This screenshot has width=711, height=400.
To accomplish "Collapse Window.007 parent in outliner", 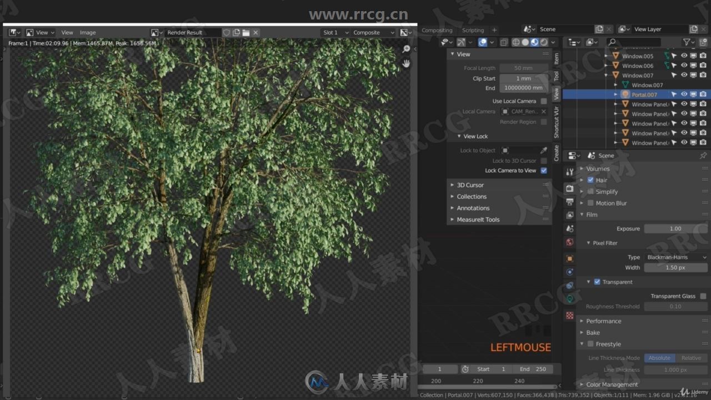I will point(607,75).
